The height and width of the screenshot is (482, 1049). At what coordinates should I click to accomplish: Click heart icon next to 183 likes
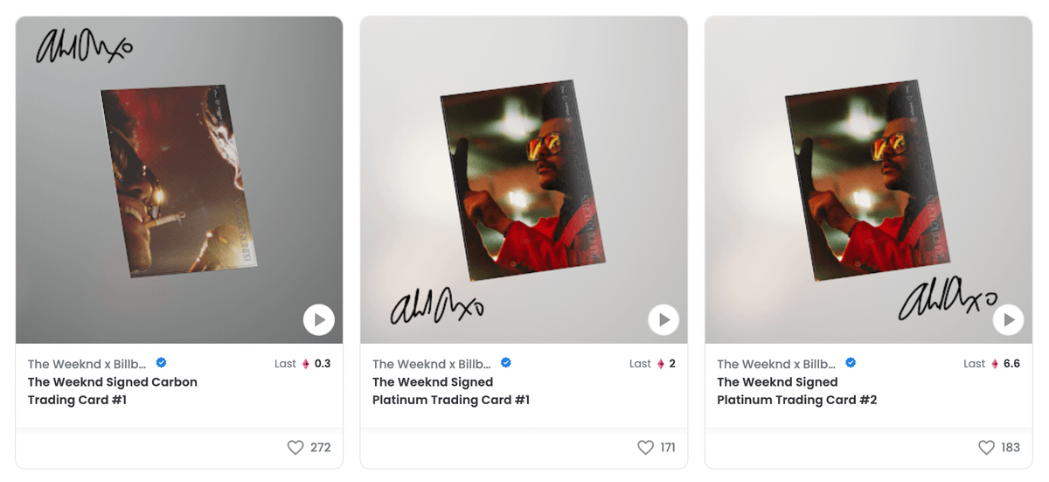point(986,448)
